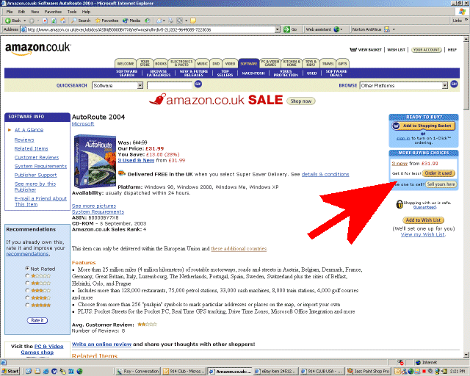Expand the Links toolbar chevron
Viewport: 470px width, 376px height.
pos(466,20)
